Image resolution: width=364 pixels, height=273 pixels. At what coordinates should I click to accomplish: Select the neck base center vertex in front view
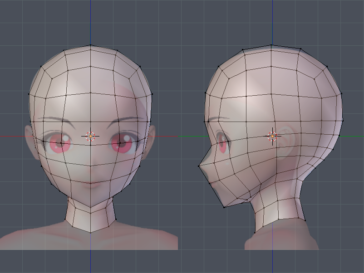click(x=90, y=232)
